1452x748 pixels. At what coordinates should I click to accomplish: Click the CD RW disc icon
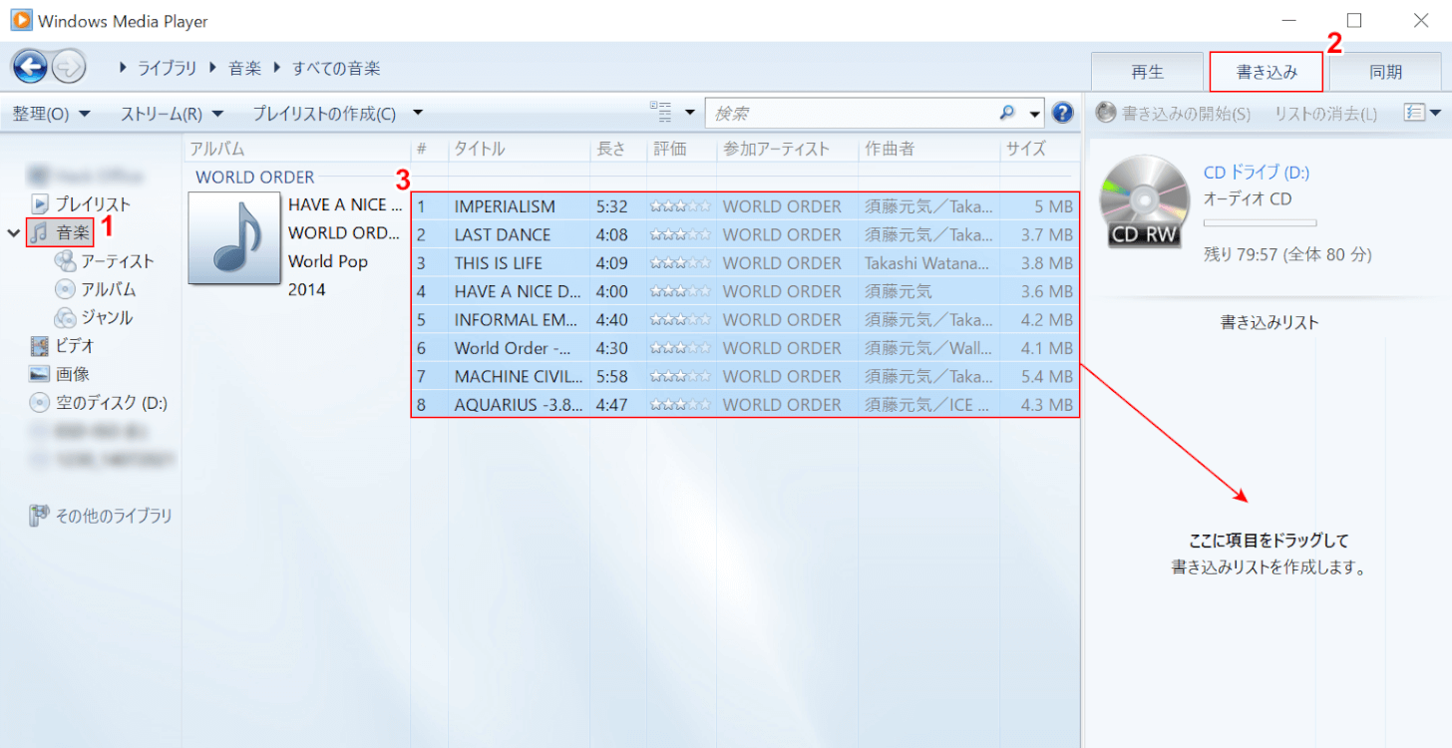[x=1145, y=200]
